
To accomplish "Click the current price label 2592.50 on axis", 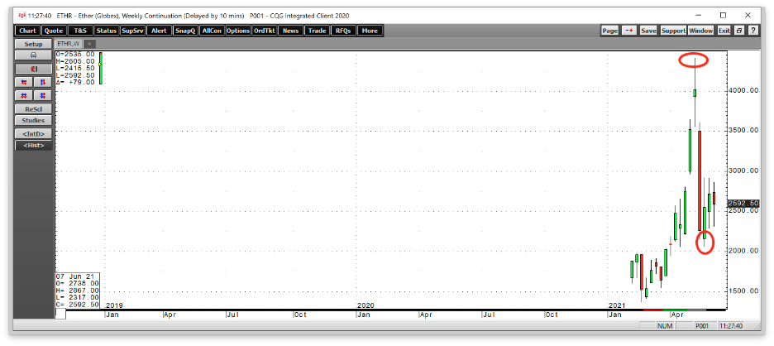I will (743, 203).
